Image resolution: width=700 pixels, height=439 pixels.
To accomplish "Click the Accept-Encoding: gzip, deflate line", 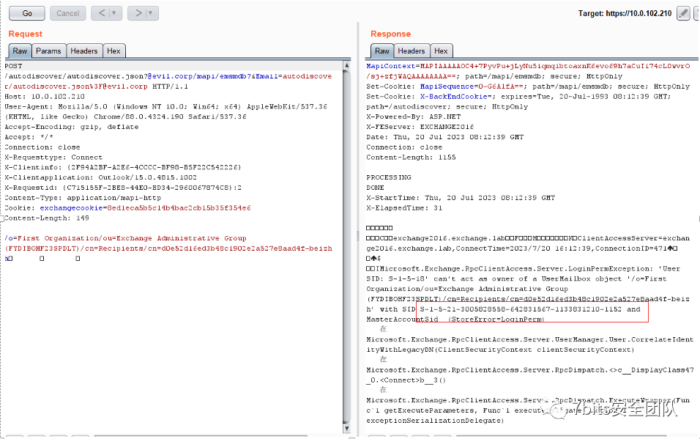I will [72, 127].
